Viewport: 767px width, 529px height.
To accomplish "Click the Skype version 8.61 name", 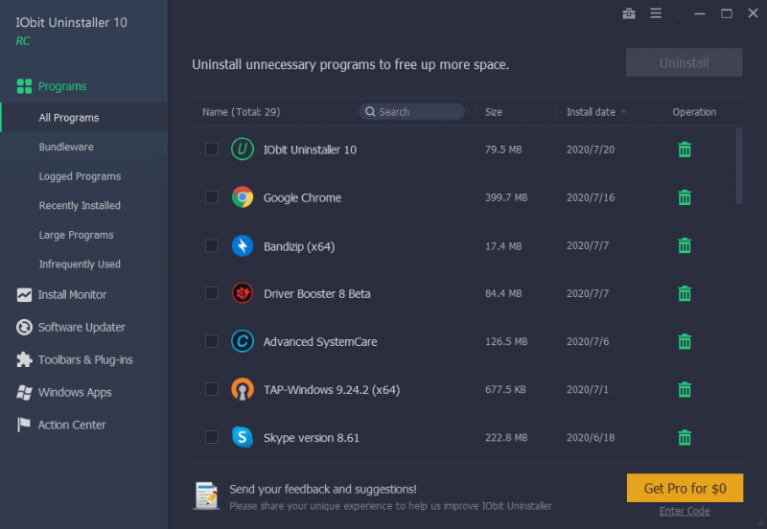I will point(312,438).
